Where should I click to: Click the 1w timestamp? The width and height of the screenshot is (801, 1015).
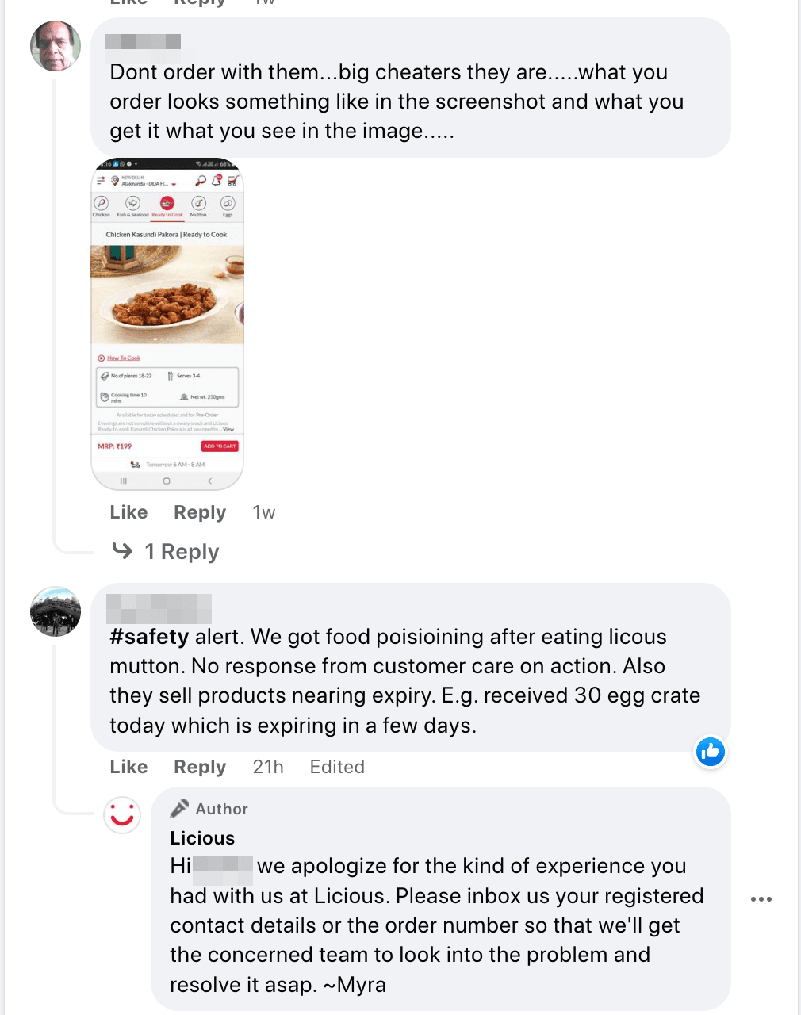(x=263, y=513)
